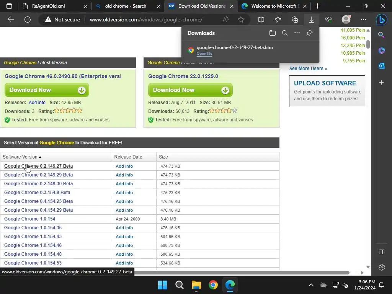Toggle the Downloads toolbar button
The image size is (392, 294).
pos(312,20)
